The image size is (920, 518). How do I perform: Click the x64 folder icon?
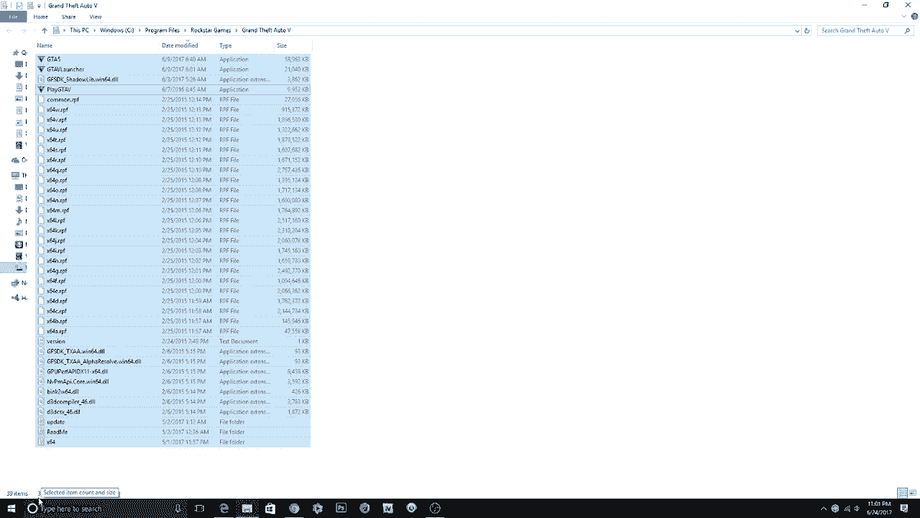[41, 441]
